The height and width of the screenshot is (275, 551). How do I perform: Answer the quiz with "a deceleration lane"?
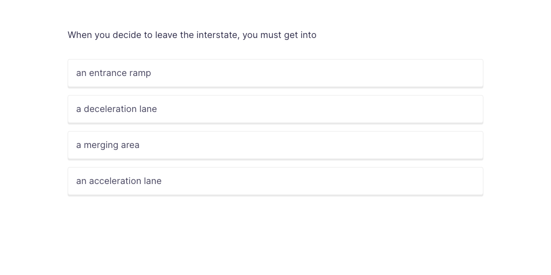[275, 109]
